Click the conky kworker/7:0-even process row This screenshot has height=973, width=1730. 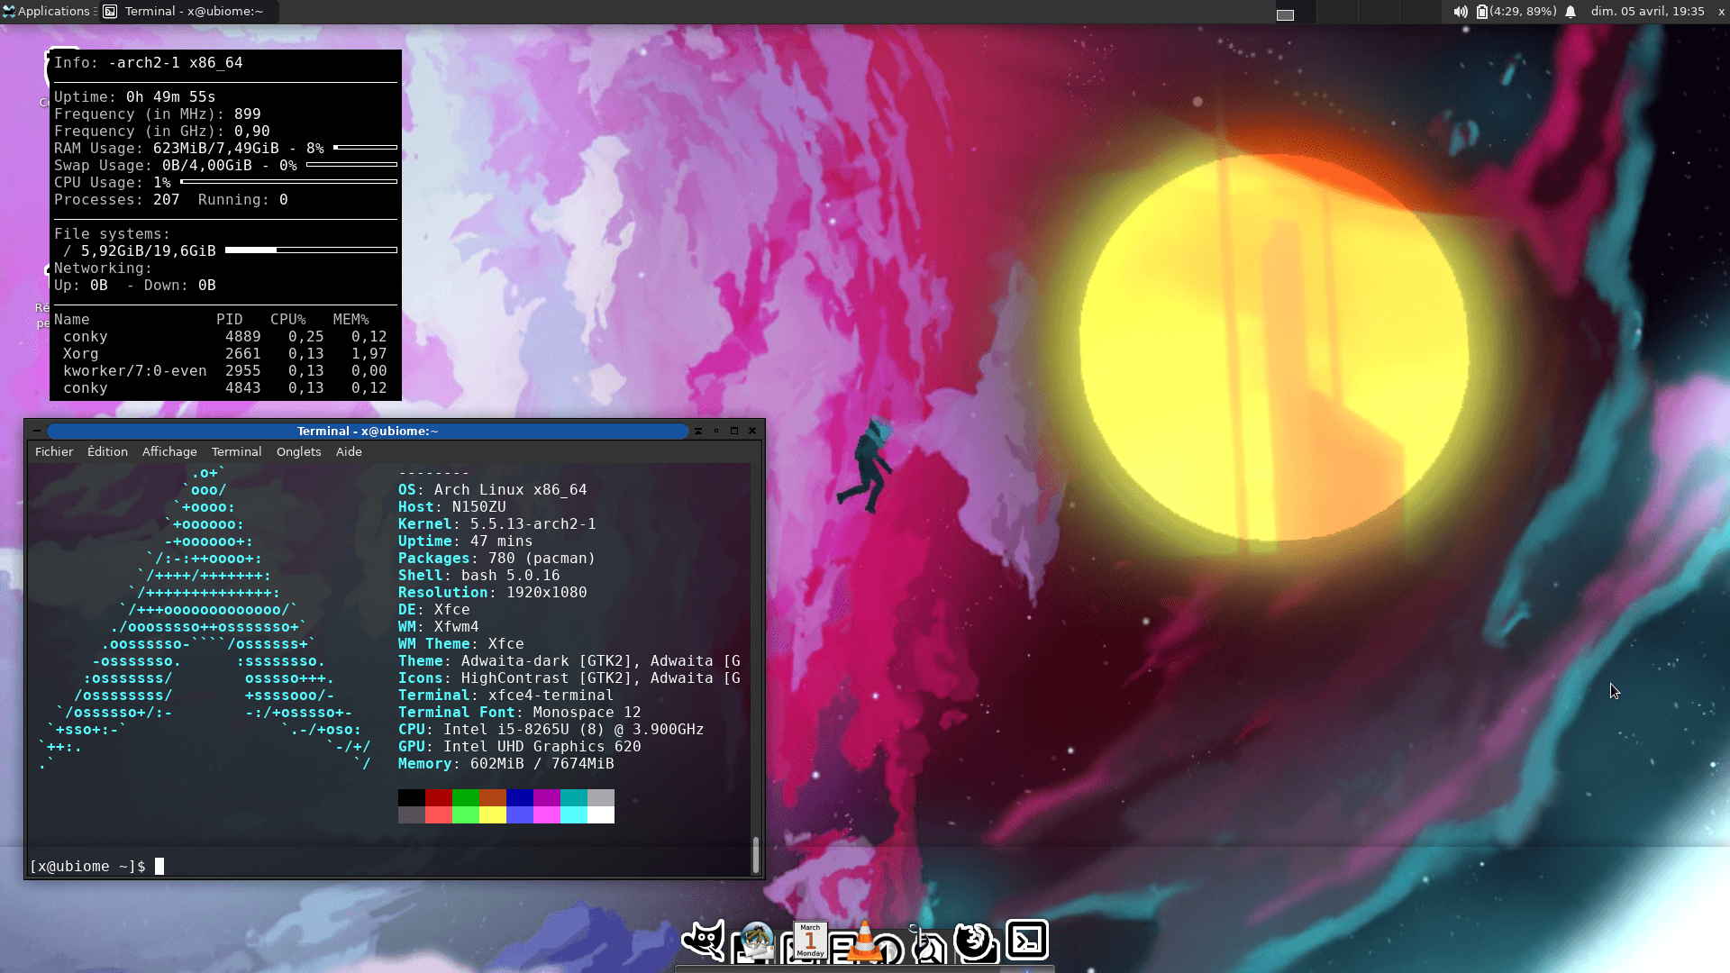point(225,370)
